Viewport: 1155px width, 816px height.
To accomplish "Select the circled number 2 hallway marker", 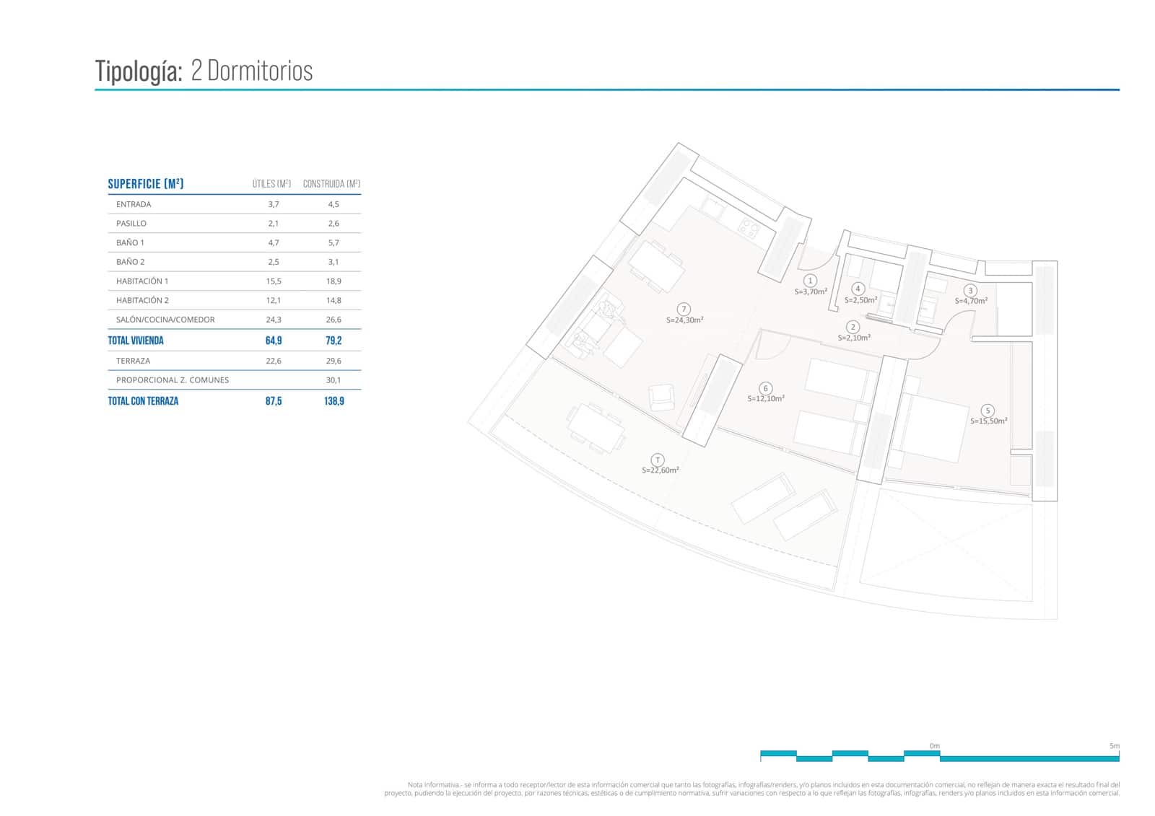I will (853, 327).
